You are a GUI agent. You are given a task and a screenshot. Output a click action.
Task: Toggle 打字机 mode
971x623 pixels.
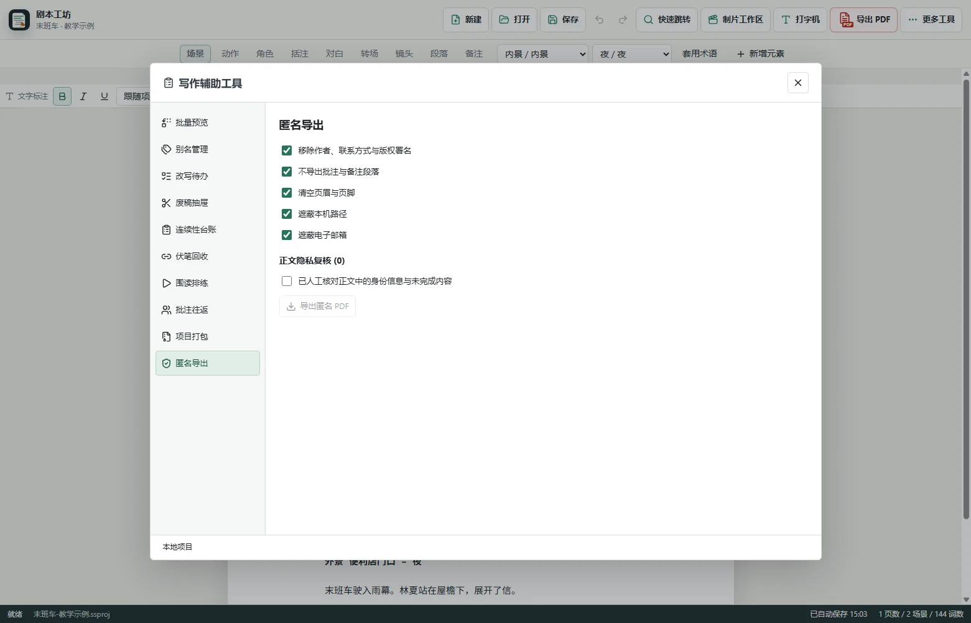[801, 20]
